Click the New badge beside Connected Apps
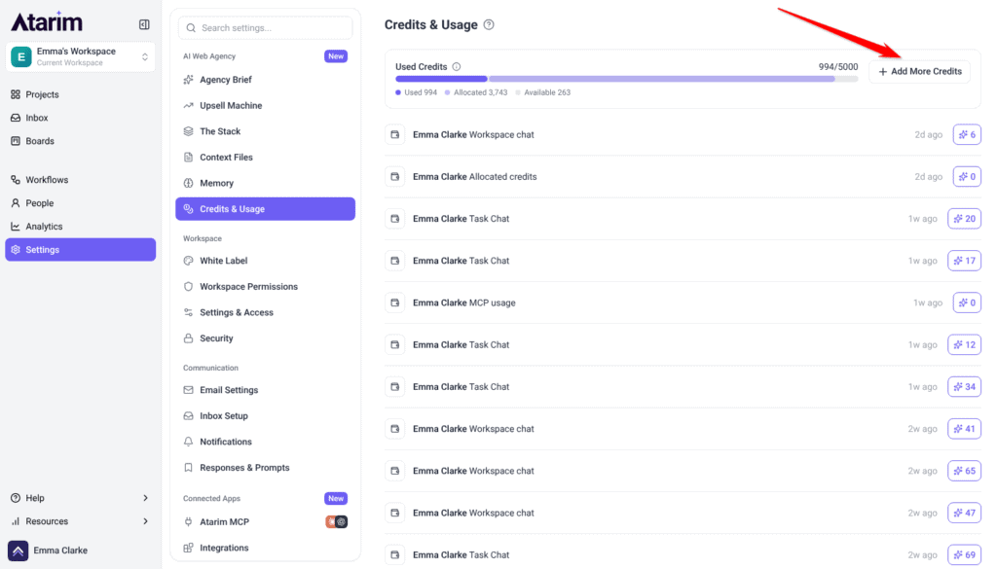 point(336,499)
